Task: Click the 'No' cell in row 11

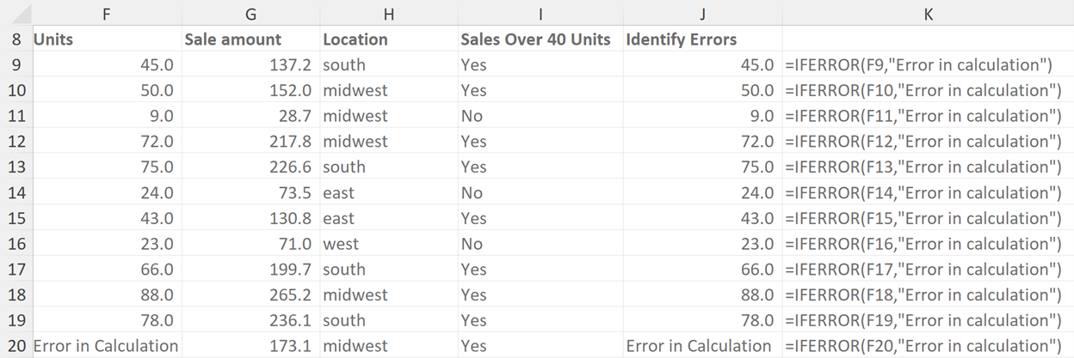Action: pyautogui.click(x=472, y=116)
